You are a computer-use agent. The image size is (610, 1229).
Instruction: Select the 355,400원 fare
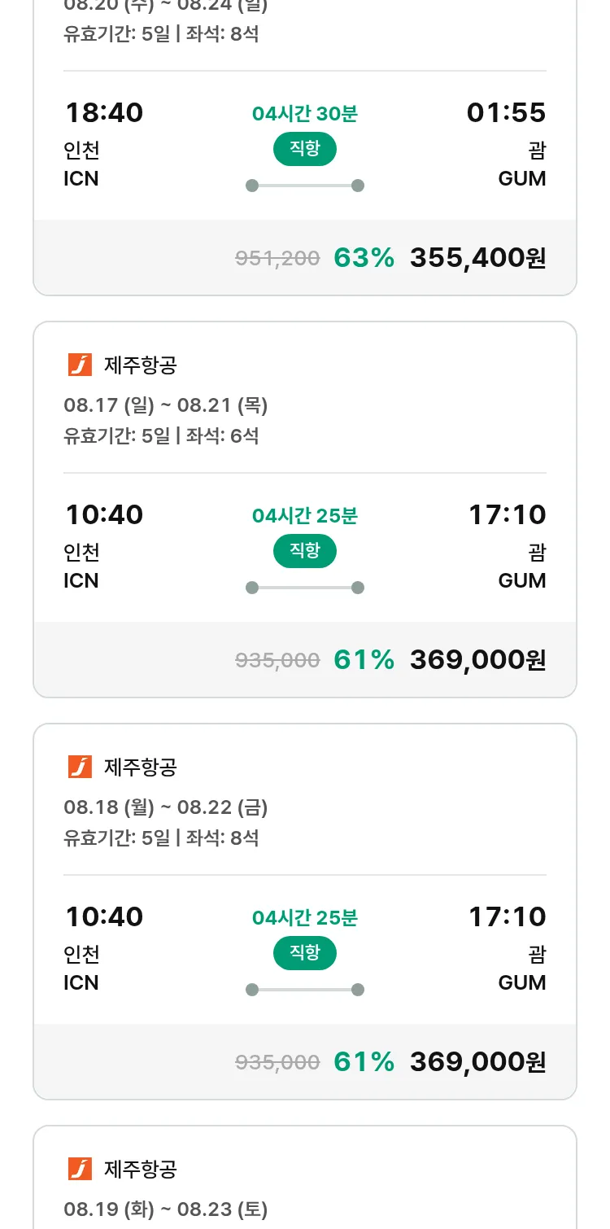(x=477, y=257)
